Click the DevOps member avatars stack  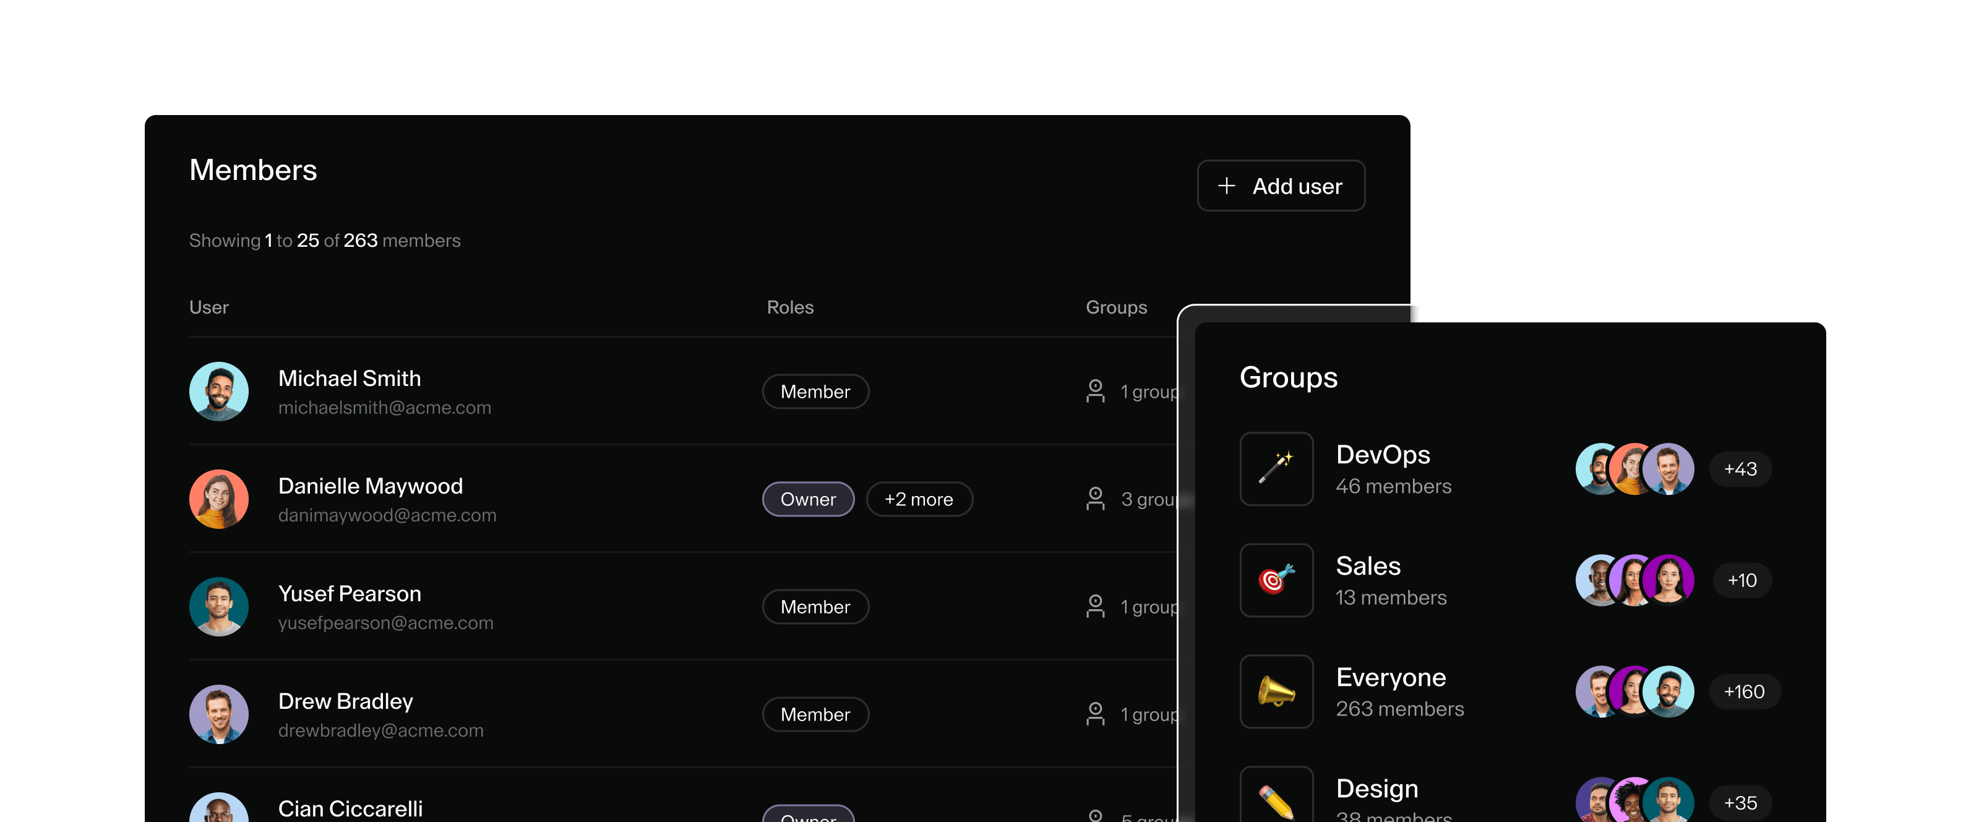(x=1635, y=469)
